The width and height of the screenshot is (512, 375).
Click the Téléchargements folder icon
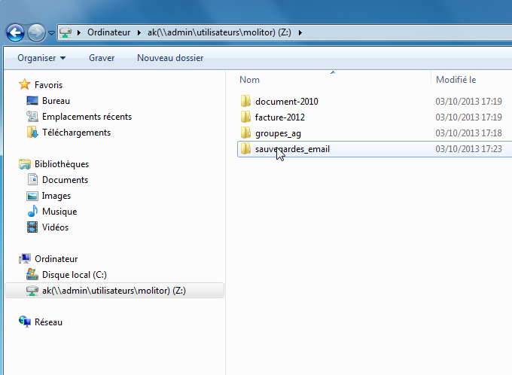pos(32,132)
